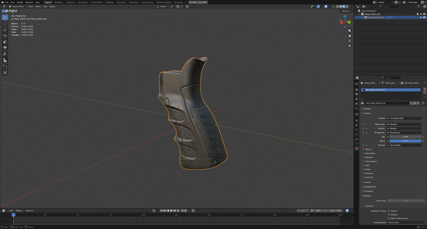The image size is (427, 229).
Task: Hide PGrip_UPG16_AR object with eye icon
Action: [x=421, y=17]
